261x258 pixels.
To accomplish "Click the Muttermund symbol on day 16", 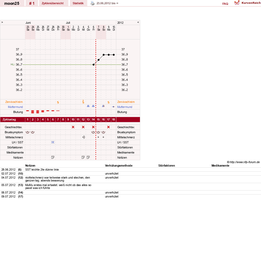I will tap(103, 106).
